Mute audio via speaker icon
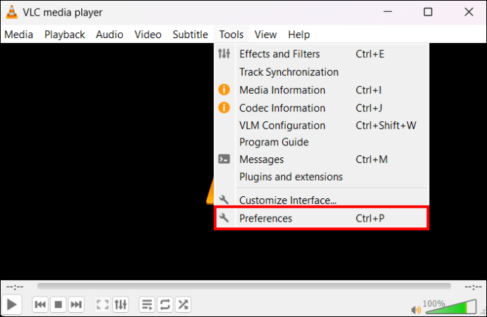This screenshot has height=317, width=487. point(416,309)
